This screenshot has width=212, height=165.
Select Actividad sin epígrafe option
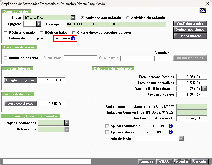click(x=128, y=18)
